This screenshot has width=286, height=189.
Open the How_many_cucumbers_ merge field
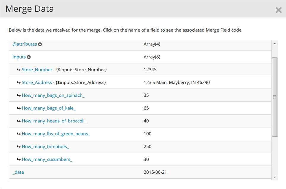coord(47,159)
